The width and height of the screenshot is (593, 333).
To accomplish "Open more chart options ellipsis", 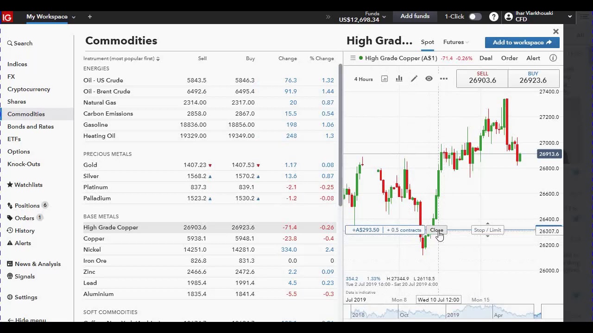I will click(444, 79).
